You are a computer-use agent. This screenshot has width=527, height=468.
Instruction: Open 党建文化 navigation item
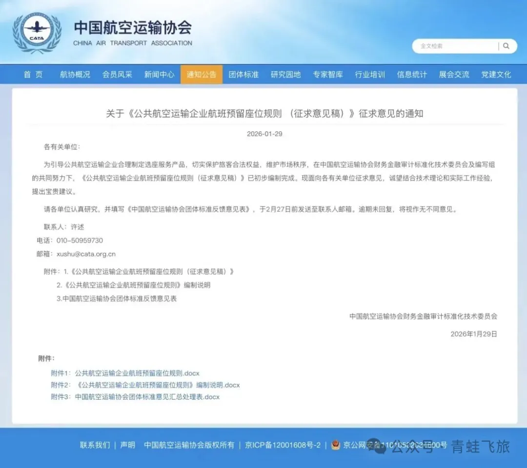496,74
